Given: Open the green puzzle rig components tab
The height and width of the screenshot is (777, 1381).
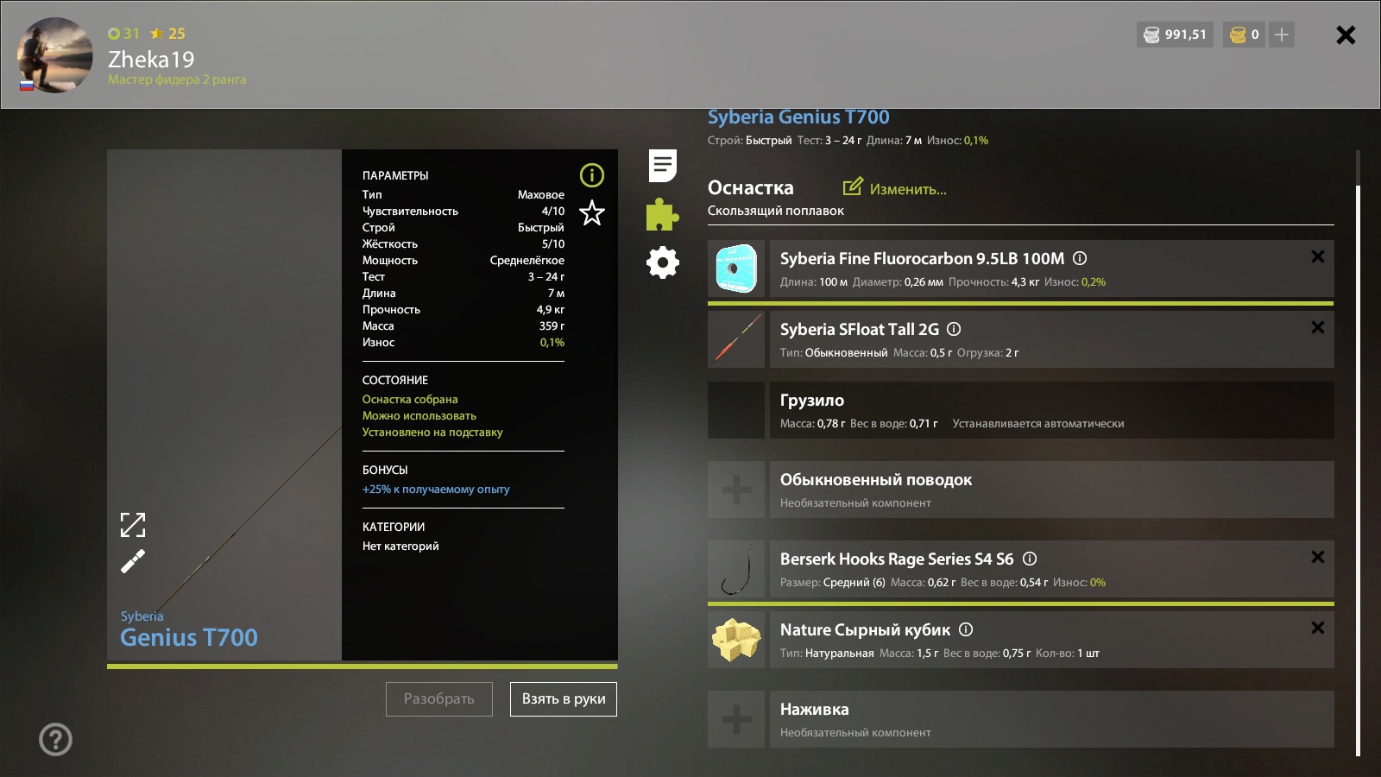Looking at the screenshot, I should coord(663,214).
